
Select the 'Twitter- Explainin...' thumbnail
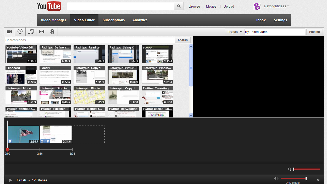[55, 112]
